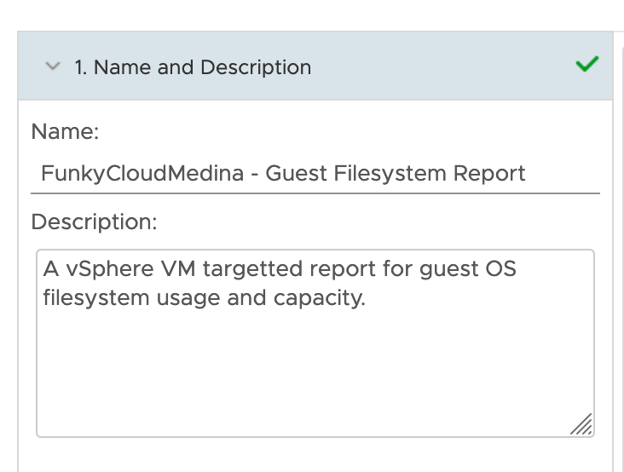Click the Description box resize handle

[582, 424]
